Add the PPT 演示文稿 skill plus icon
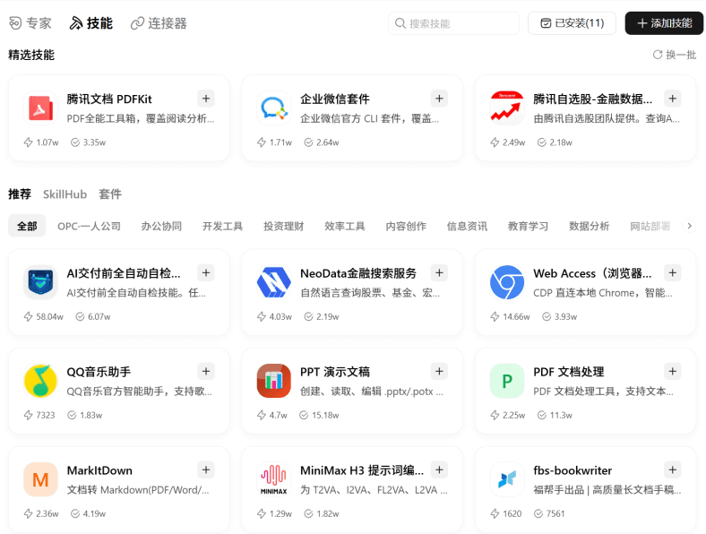706x534 pixels. (x=439, y=372)
